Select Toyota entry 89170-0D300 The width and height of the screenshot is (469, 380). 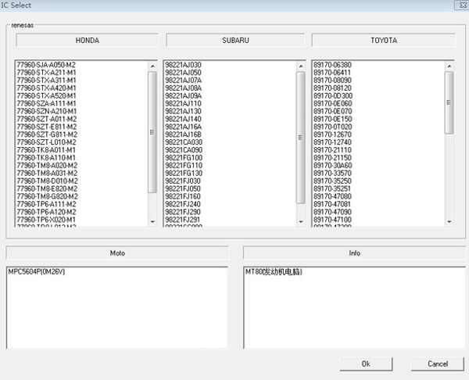pos(333,95)
